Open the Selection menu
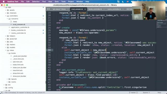 36,2
